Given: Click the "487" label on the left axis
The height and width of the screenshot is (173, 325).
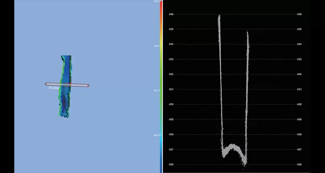Looking at the screenshot, I should click(x=171, y=149).
